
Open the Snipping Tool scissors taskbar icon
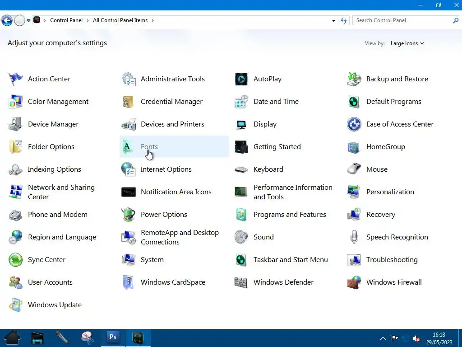pyautogui.click(x=88, y=338)
